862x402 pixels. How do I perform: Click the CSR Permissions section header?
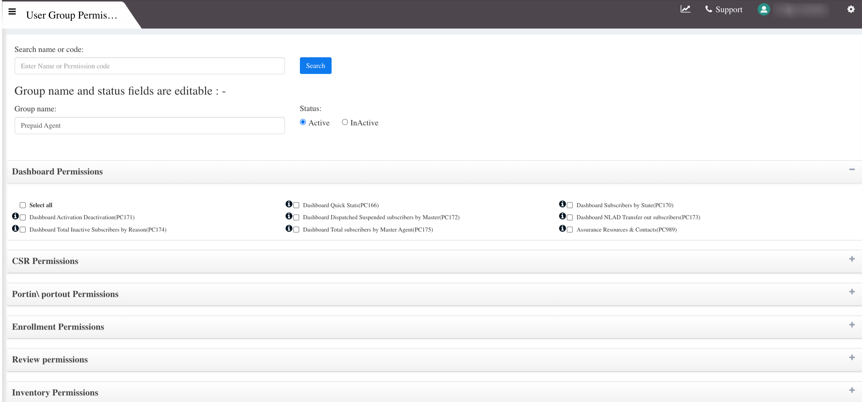pyautogui.click(x=434, y=261)
